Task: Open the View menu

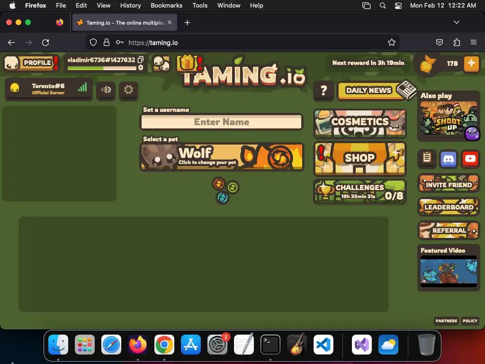Action: click(x=103, y=6)
